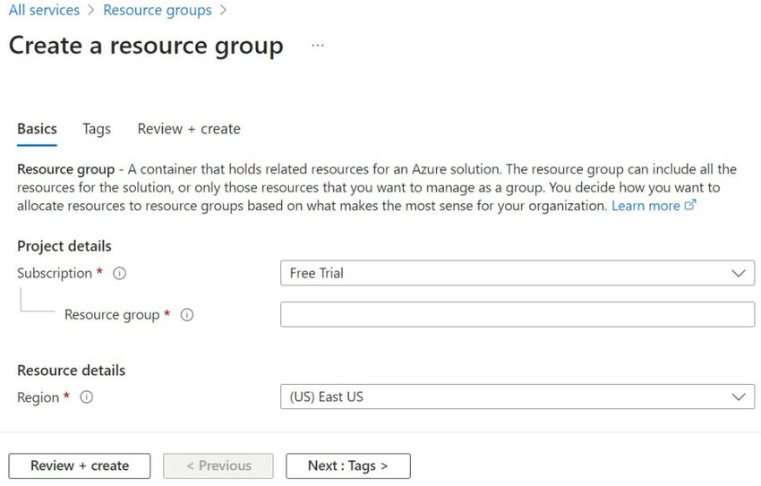
Task: Open the Learn more link
Action: [x=646, y=206]
